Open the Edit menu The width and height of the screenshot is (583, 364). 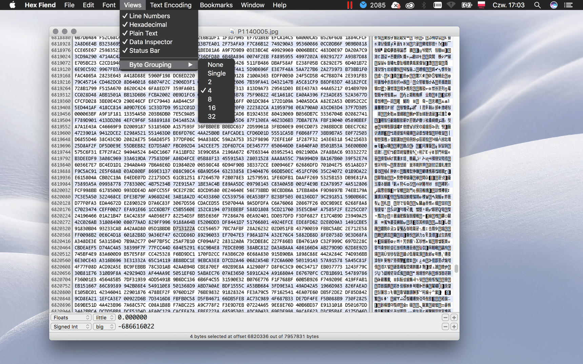88,5
